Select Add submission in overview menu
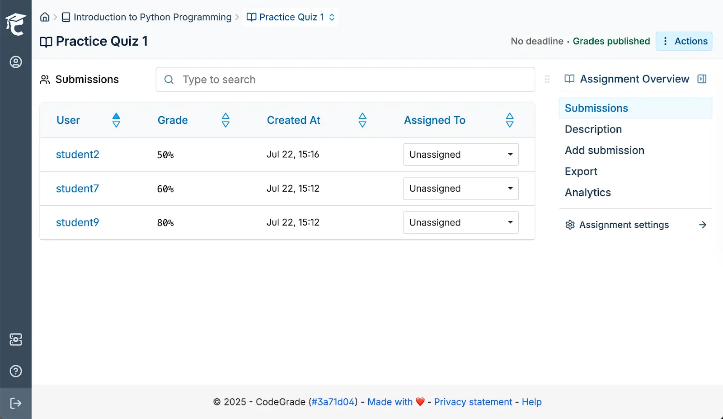Image resolution: width=723 pixels, height=419 pixels. click(x=635, y=151)
